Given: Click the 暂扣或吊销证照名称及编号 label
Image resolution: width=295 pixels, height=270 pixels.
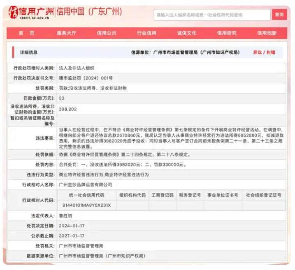Looking at the screenshot, I should point(33,121).
